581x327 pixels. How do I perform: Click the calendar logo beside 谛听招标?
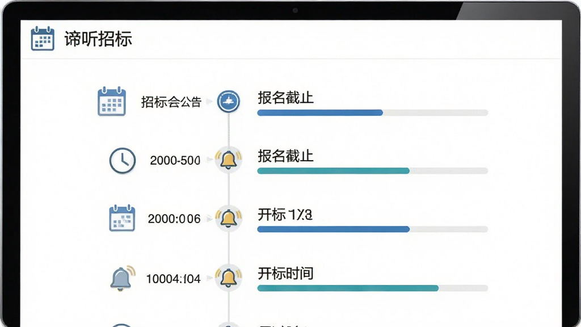(x=43, y=38)
